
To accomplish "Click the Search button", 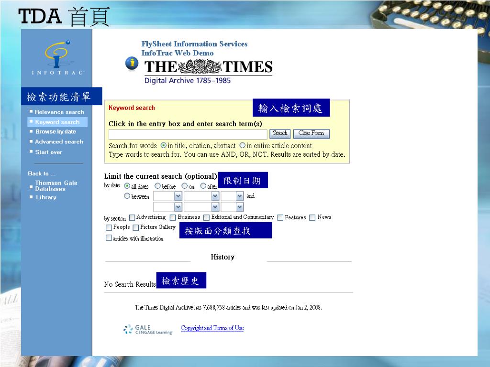I will [x=280, y=134].
